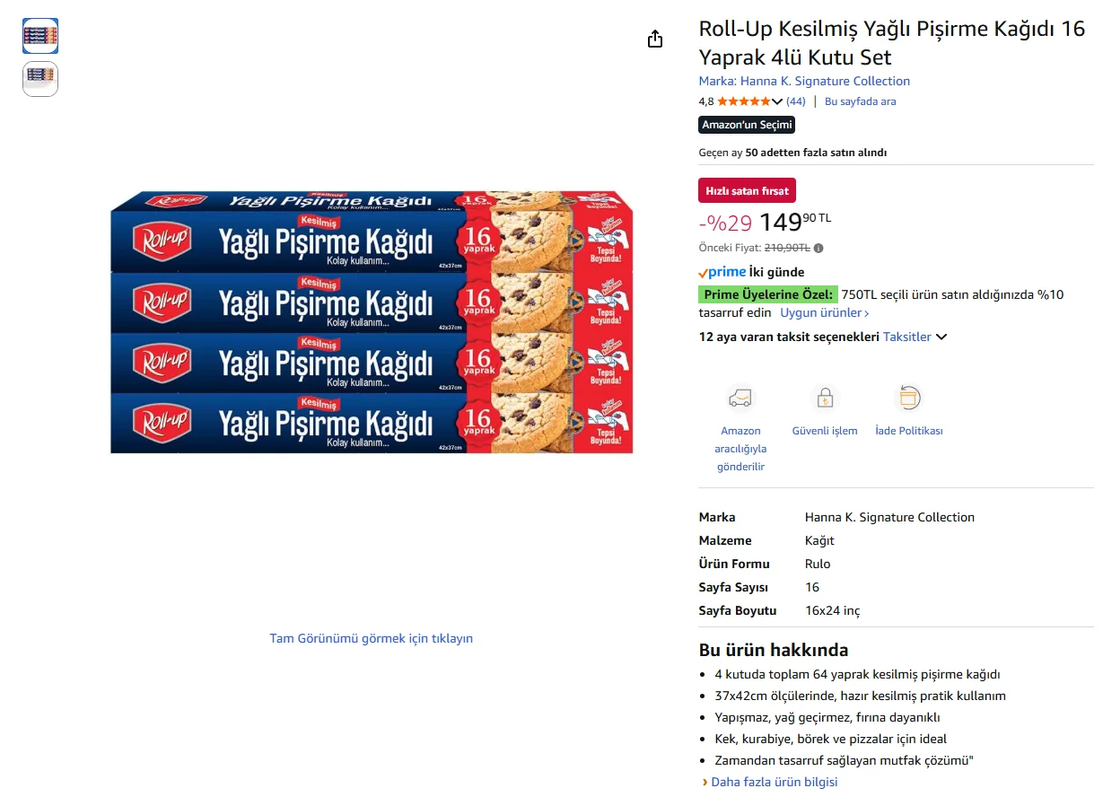Viewport: 1103px width, 797px height.
Task: Click the orange star rating icons
Action: (x=743, y=101)
